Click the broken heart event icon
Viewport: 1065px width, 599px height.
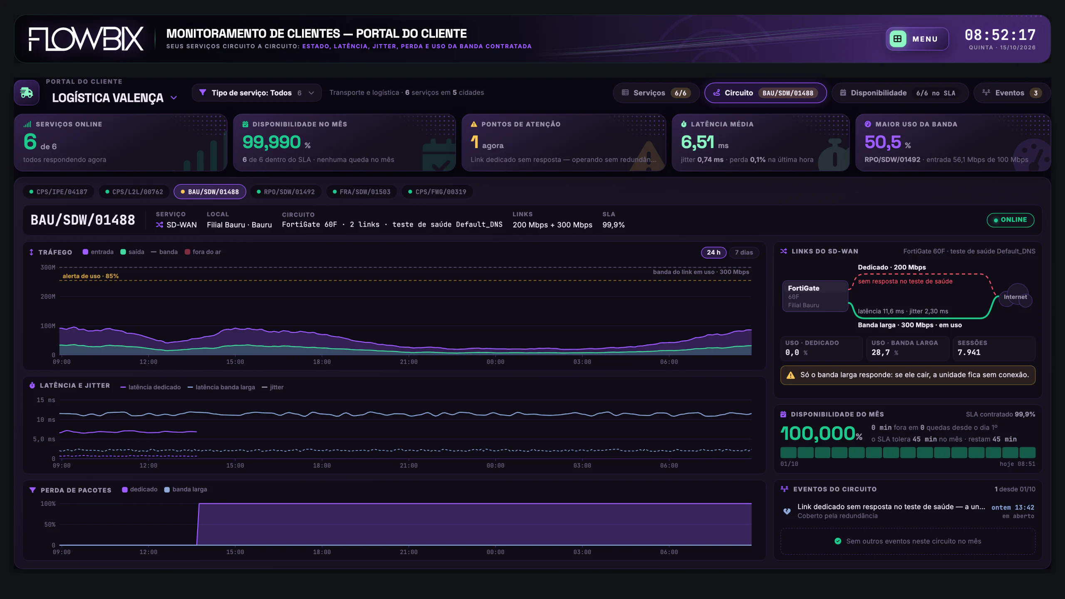coord(787,511)
